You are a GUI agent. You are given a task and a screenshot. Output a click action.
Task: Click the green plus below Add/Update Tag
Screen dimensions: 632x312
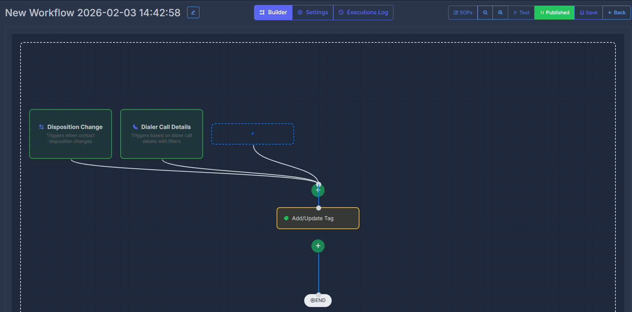(318, 246)
